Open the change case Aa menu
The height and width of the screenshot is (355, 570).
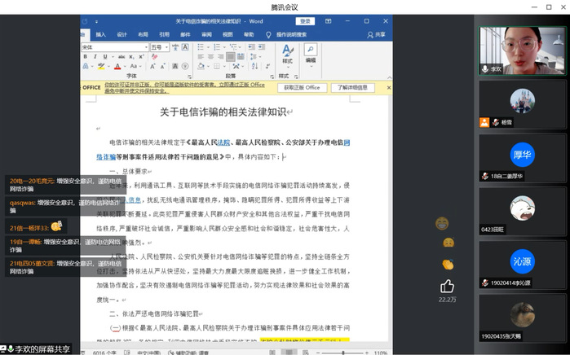coord(135,66)
